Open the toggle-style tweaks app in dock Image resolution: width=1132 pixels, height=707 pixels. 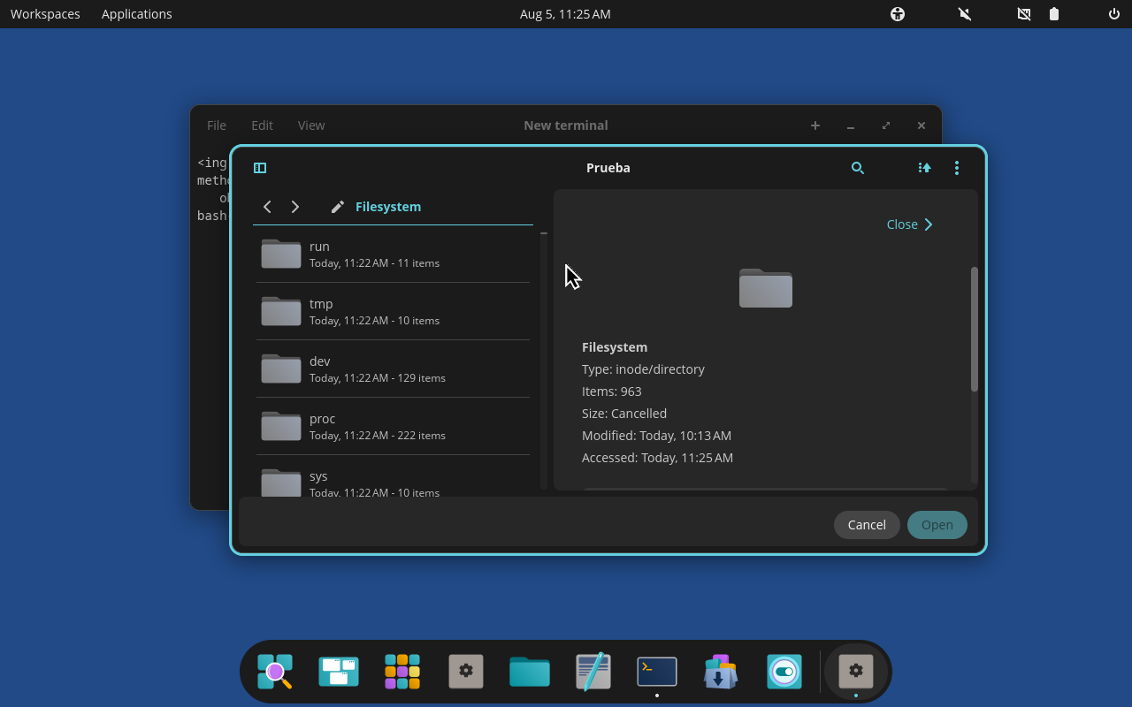[784, 672]
